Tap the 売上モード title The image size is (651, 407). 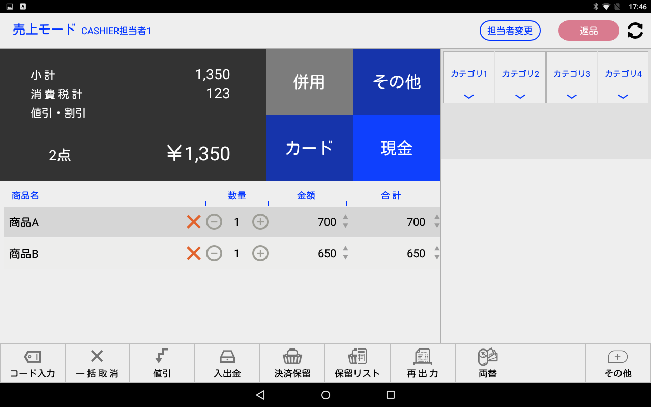[x=44, y=30]
